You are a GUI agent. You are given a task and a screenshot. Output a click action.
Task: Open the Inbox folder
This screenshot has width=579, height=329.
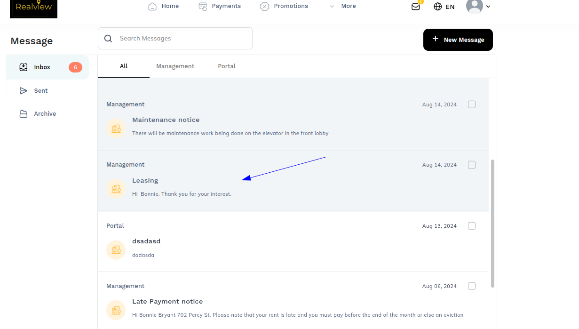[48, 67]
